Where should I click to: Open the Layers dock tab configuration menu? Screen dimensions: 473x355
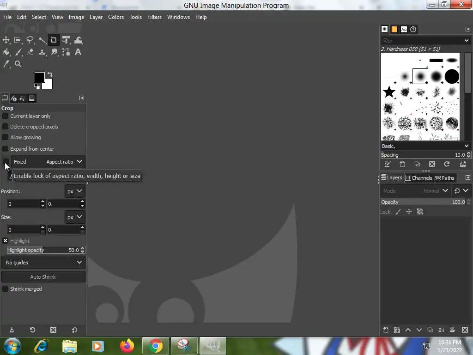coord(468,177)
